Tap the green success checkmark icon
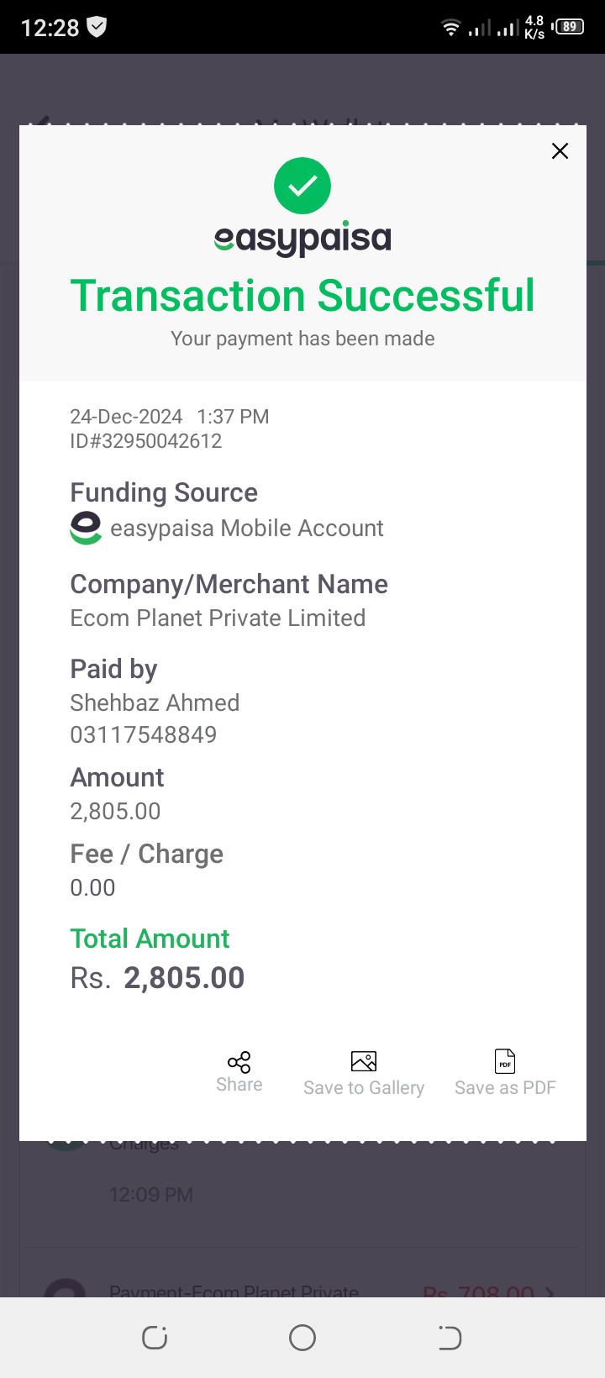The image size is (605, 1378). pos(302,186)
